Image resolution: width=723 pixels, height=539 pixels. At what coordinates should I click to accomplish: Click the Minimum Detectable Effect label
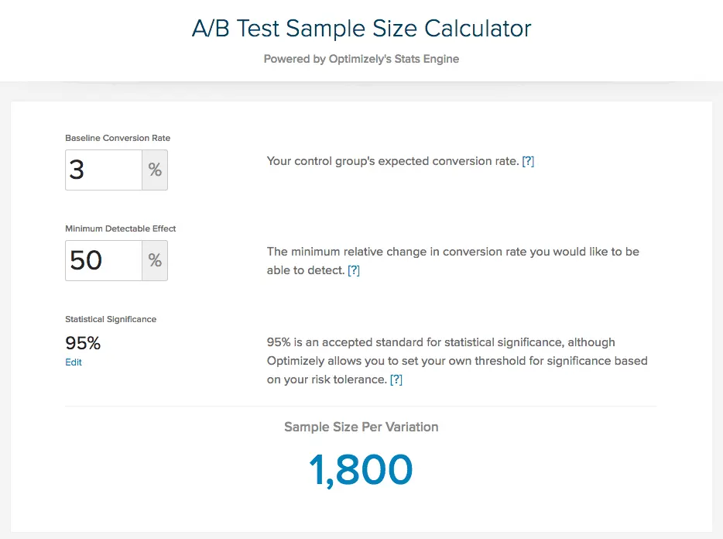click(x=120, y=228)
